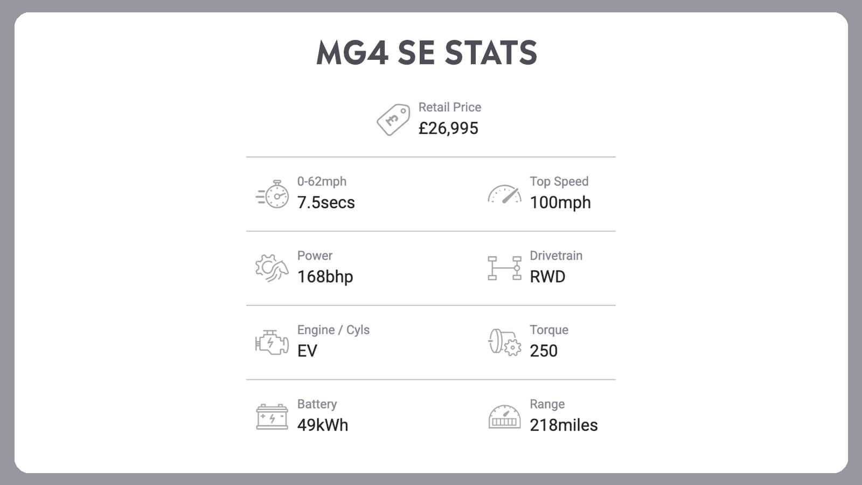Click the Drivetrain axle icon
862x485 pixels.
504,268
